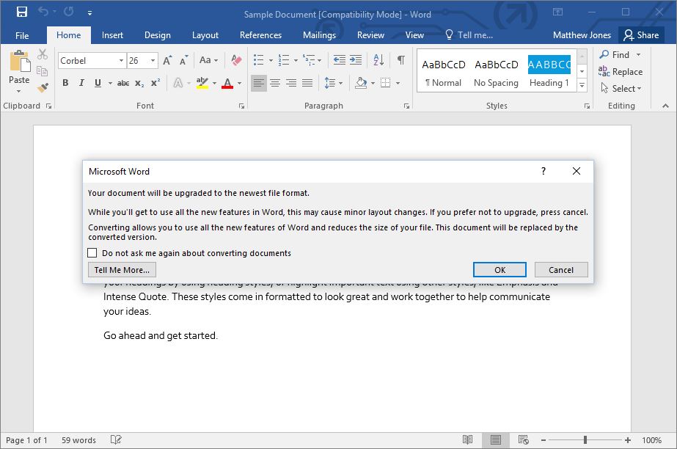The height and width of the screenshot is (449, 677).
Task: Justify the paragraph text
Action: coord(307,83)
